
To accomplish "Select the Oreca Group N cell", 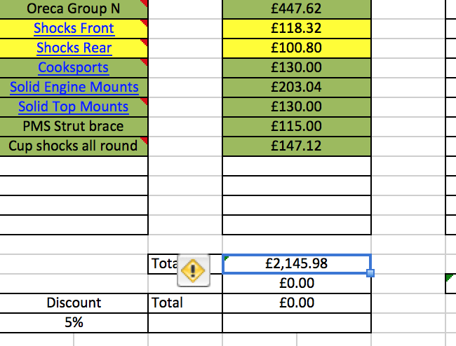I will tap(73, 8).
